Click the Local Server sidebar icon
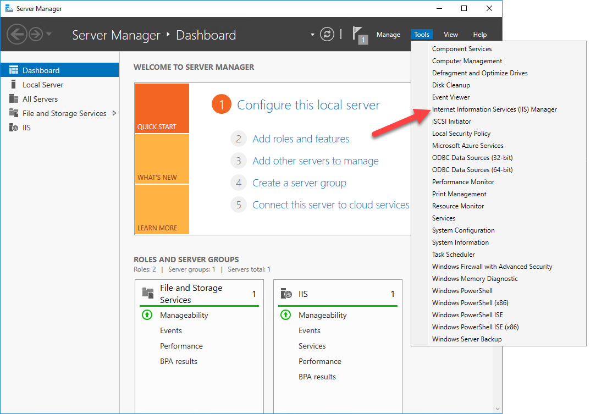Viewport: 607px width, 414px height. click(14, 85)
